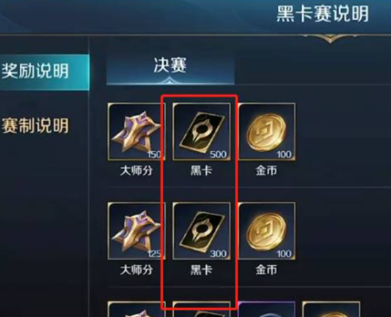Click the 黑卡 label in second row
The image size is (391, 317).
click(201, 270)
